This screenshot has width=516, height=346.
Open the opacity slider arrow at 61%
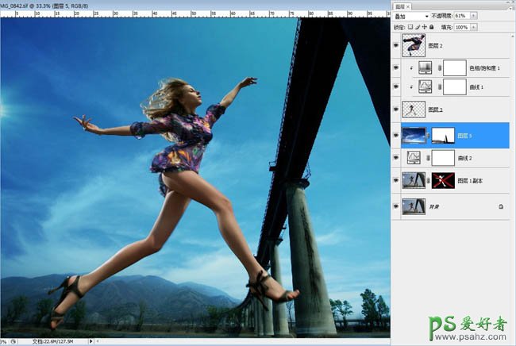(x=474, y=16)
